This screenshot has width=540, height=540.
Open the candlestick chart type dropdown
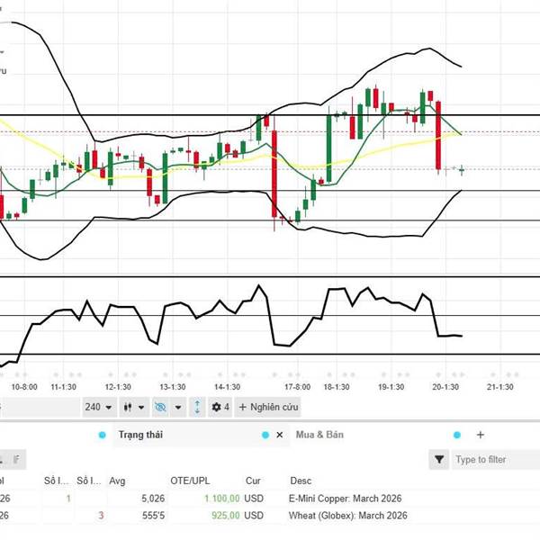point(134,407)
